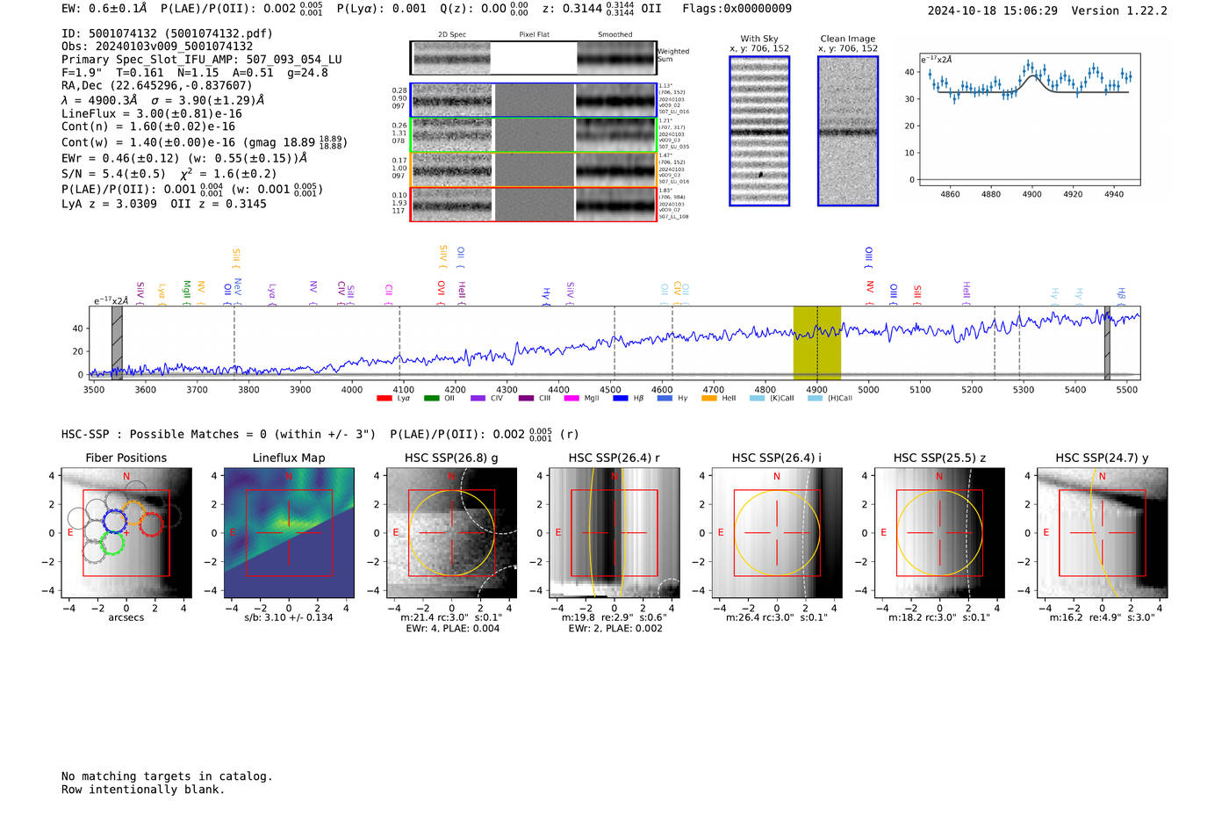The width and height of the screenshot is (1229, 837).
Task: Click the OII green legend swatch
Action: point(431,399)
